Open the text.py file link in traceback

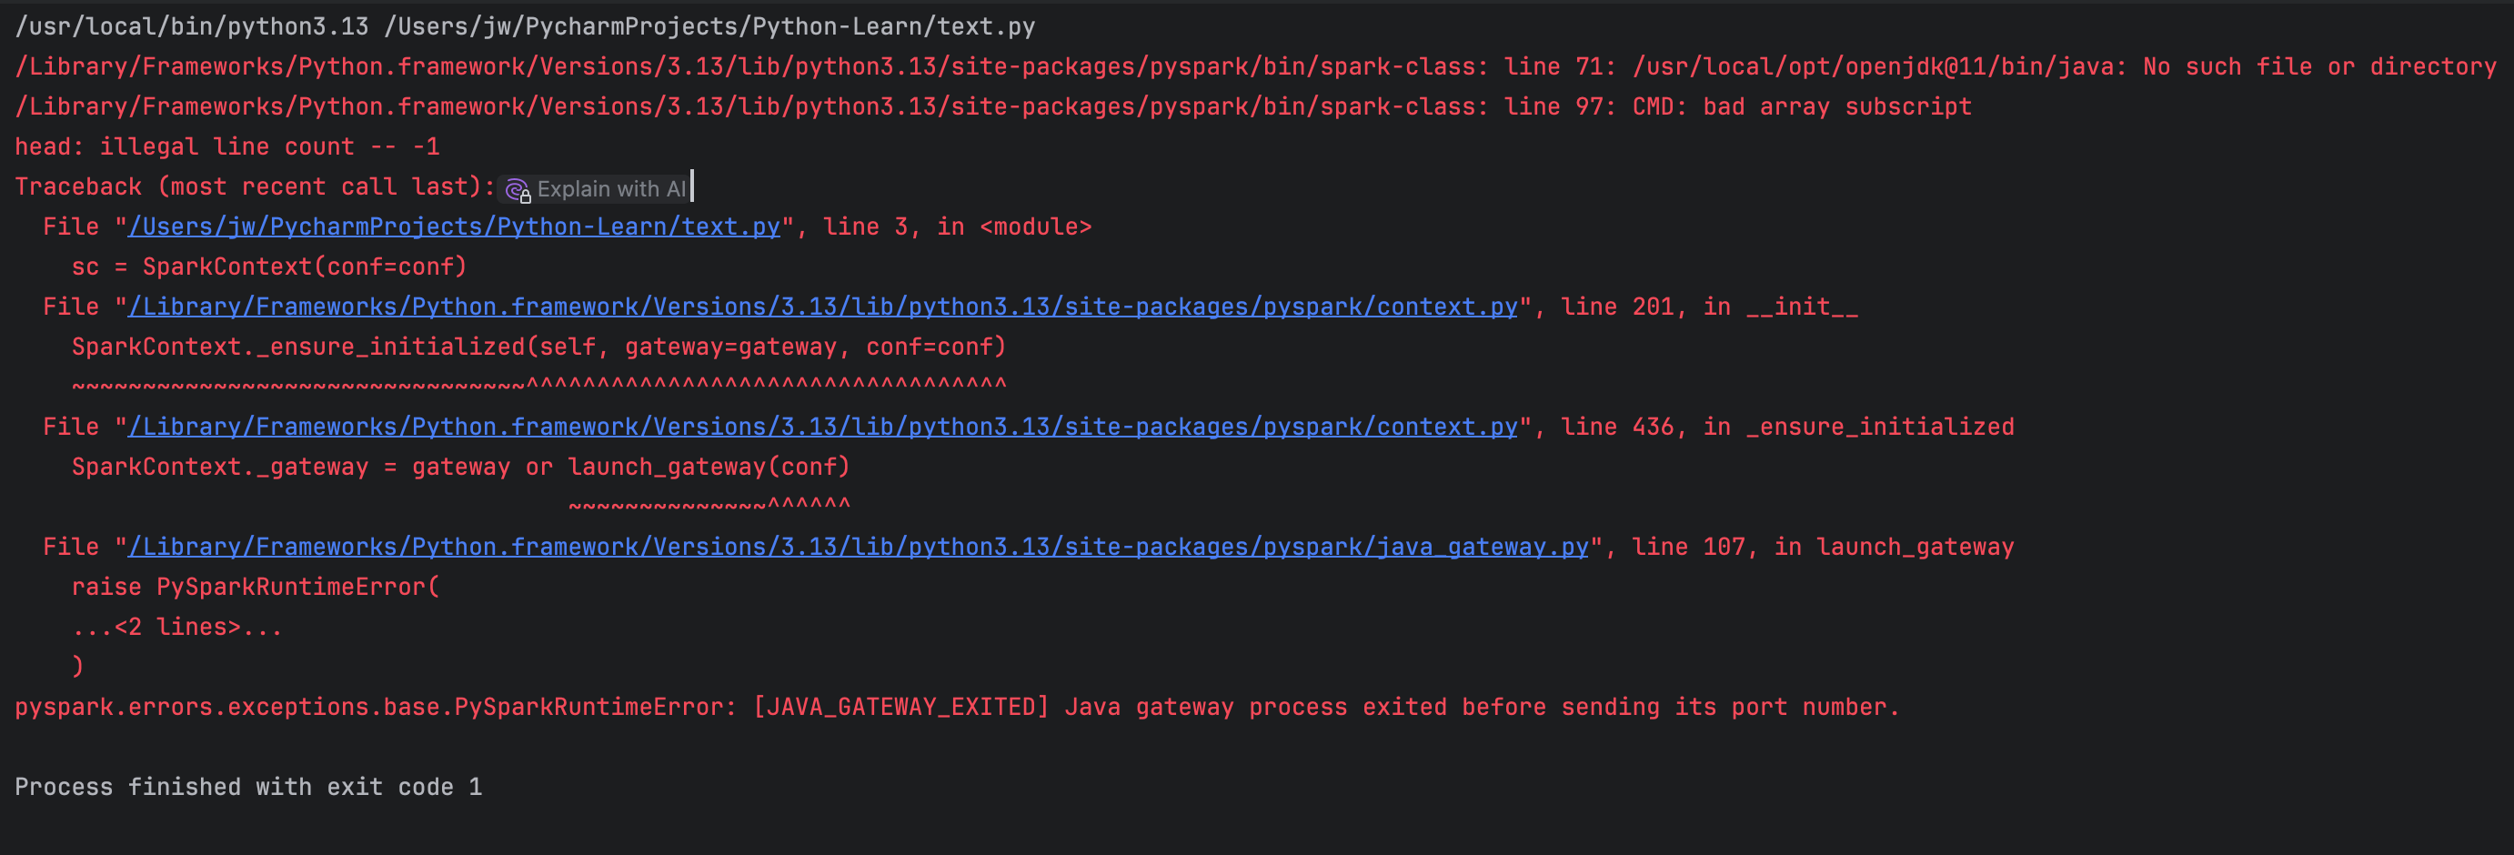[x=454, y=226]
